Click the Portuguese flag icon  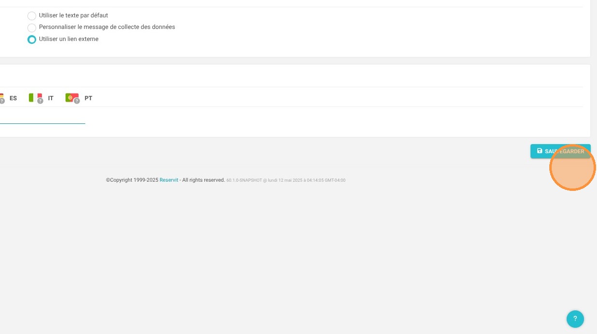(72, 98)
